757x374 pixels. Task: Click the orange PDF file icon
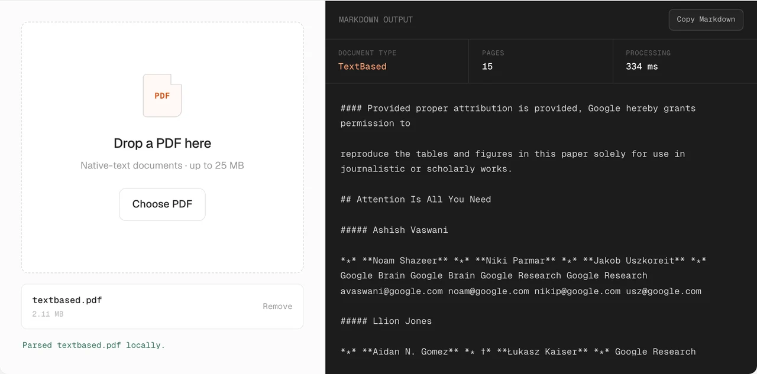(x=162, y=95)
